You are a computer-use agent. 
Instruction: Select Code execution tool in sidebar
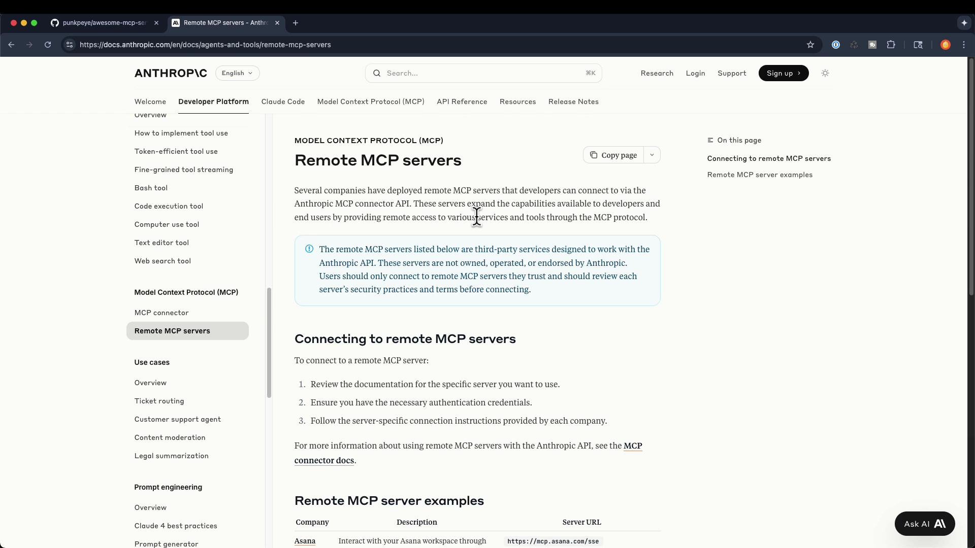pyautogui.click(x=169, y=206)
